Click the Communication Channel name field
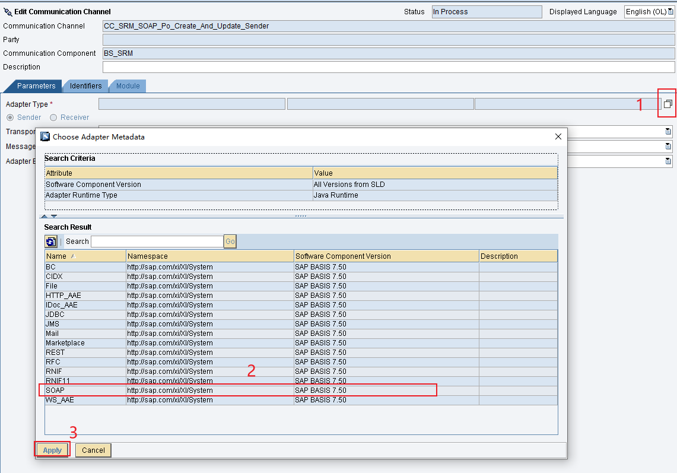 (x=389, y=26)
